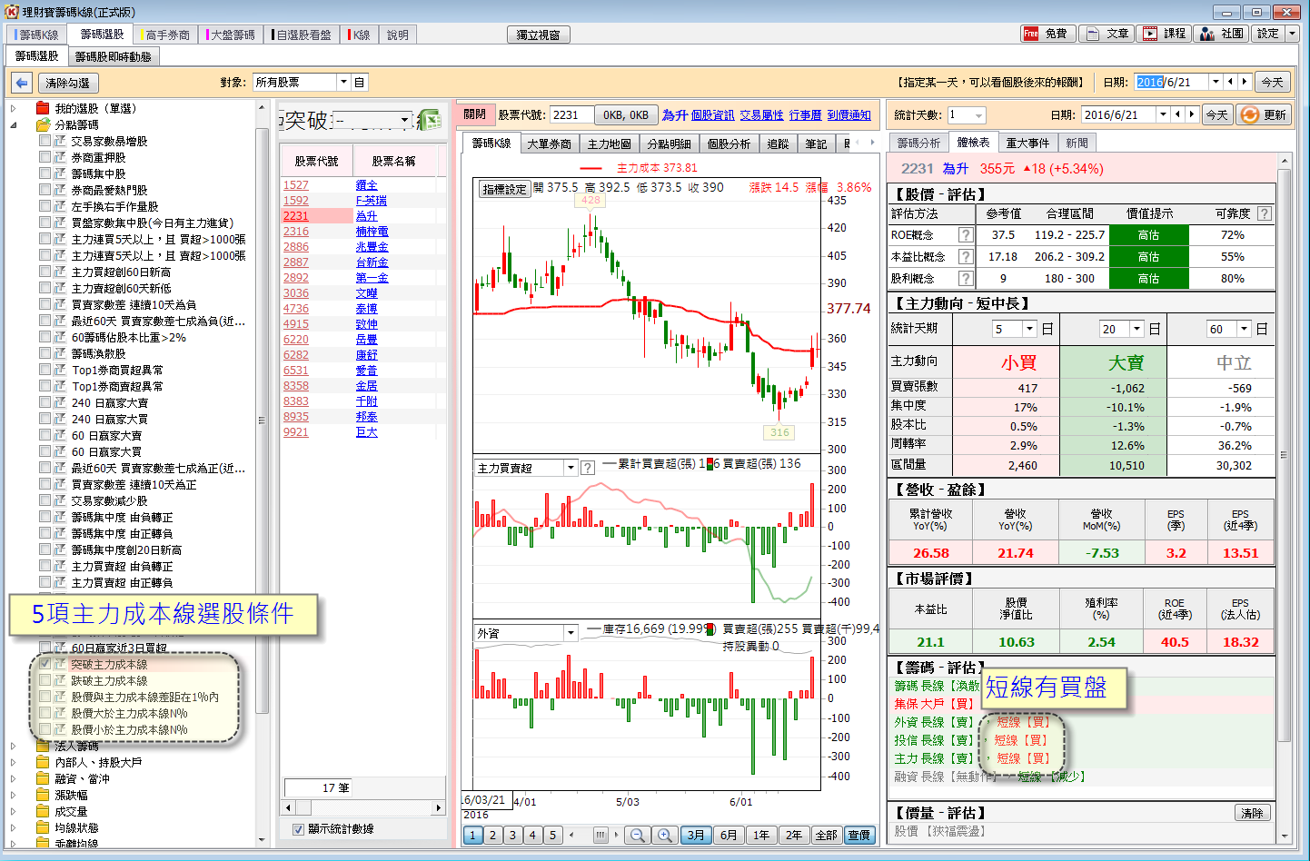The image size is (1310, 861).
Task: Zoom out the chart with the minus magnifier
Action: click(x=638, y=836)
